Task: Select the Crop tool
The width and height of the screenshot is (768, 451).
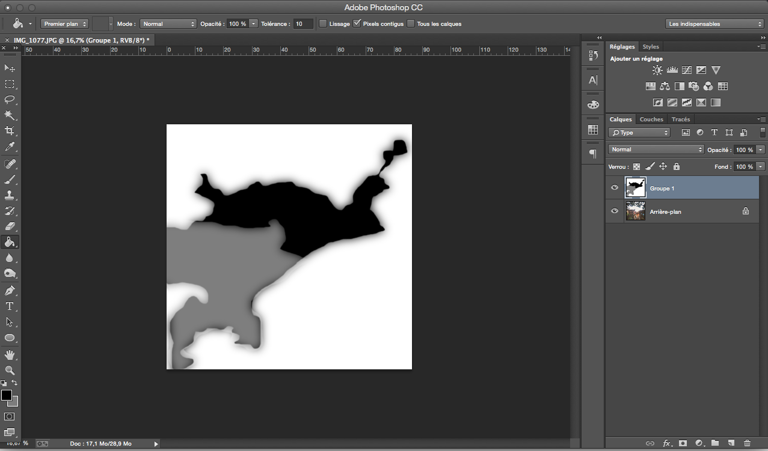Action: pyautogui.click(x=10, y=131)
